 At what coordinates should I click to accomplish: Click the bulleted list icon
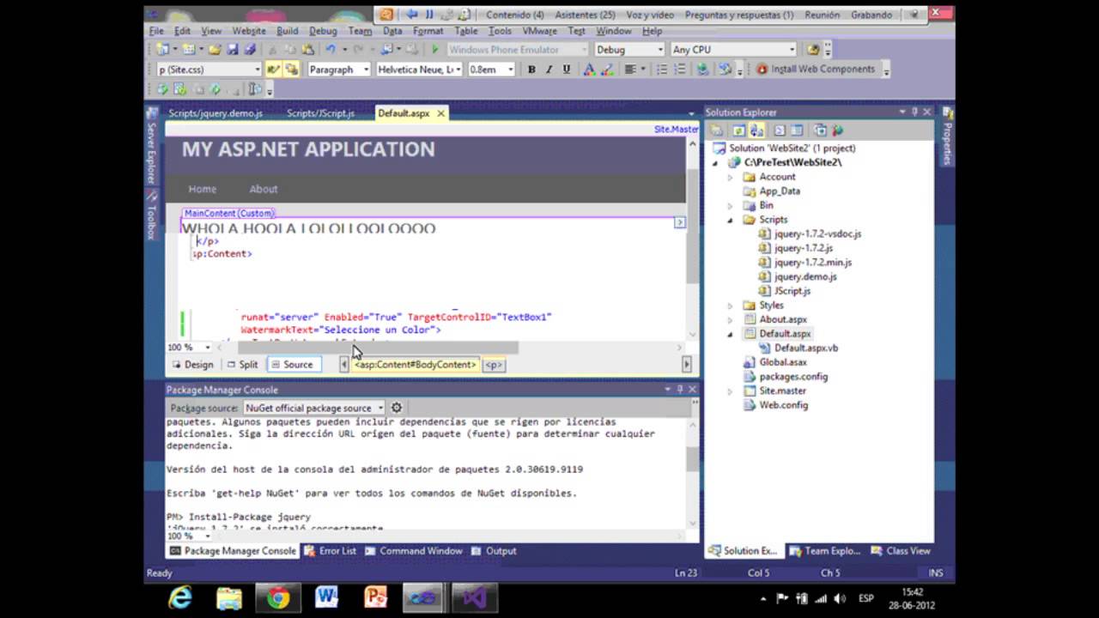pos(662,70)
